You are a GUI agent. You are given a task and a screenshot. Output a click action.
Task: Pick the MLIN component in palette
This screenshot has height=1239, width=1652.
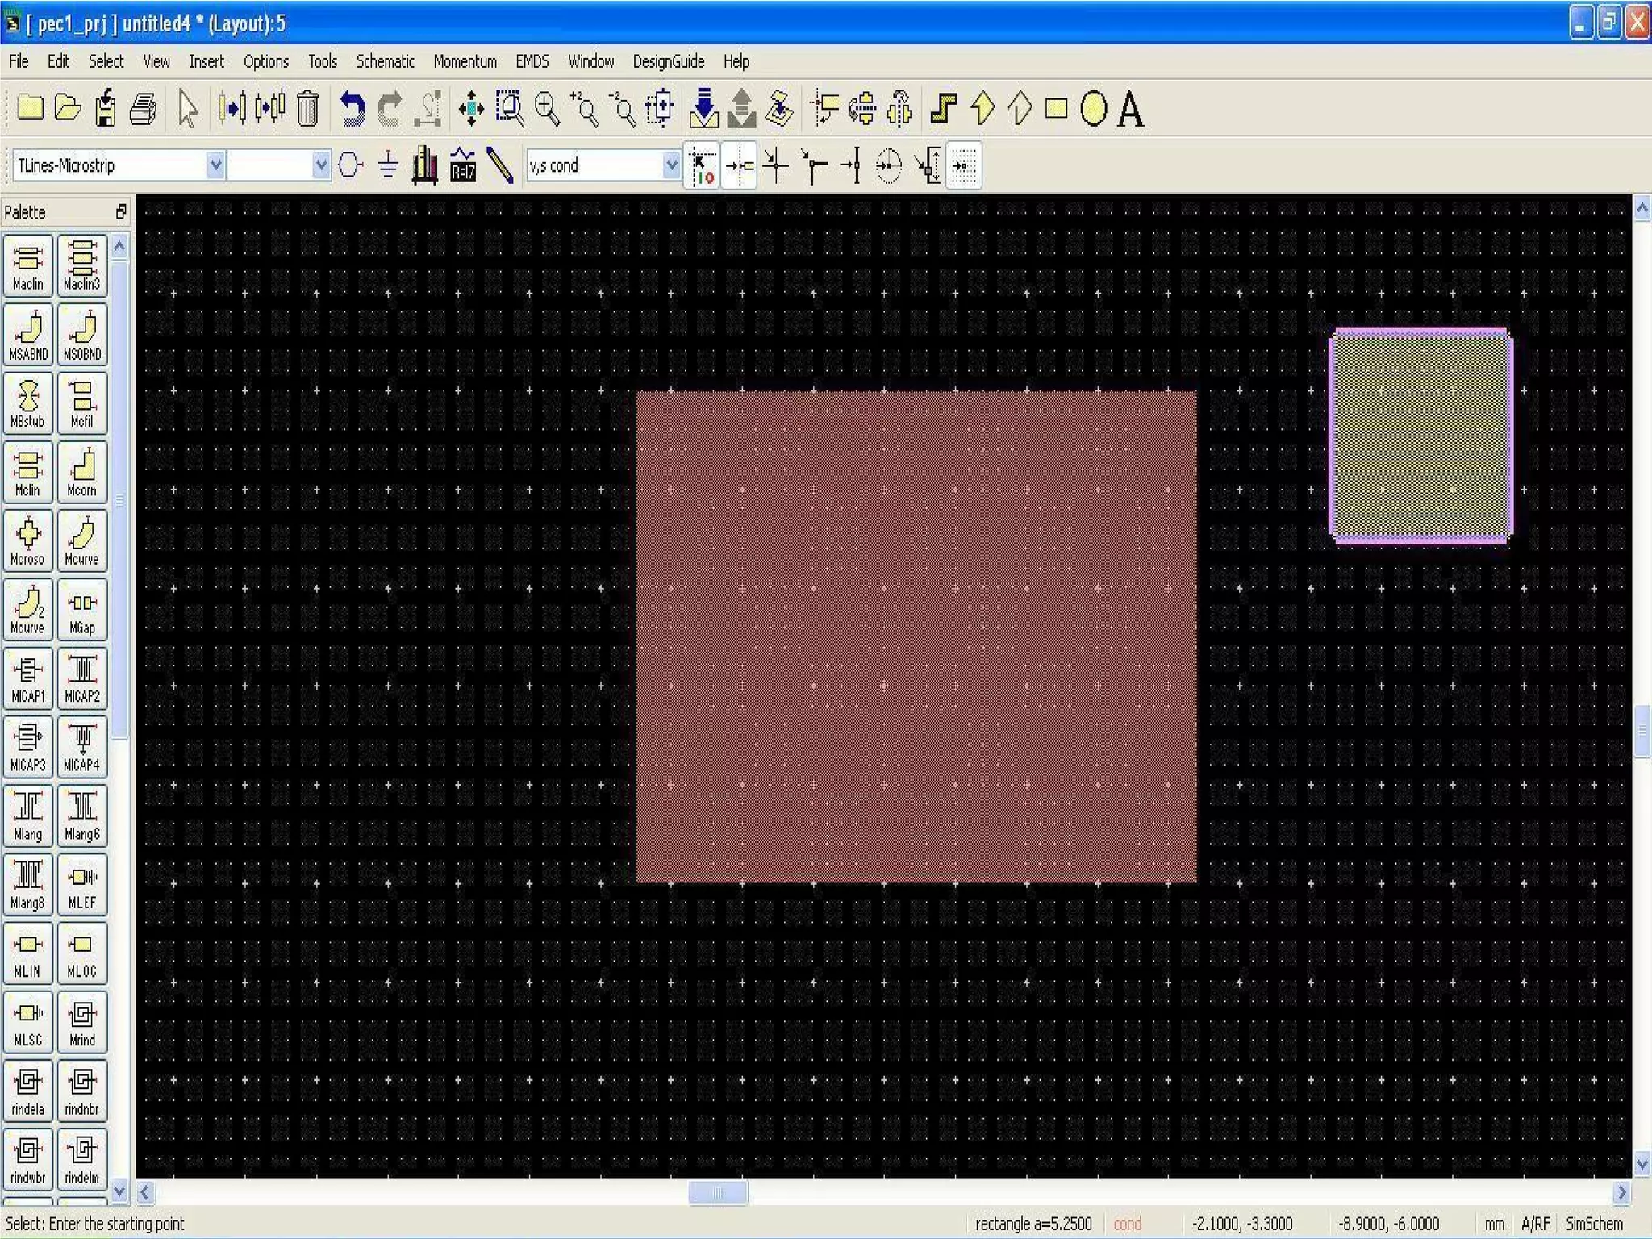(x=27, y=953)
